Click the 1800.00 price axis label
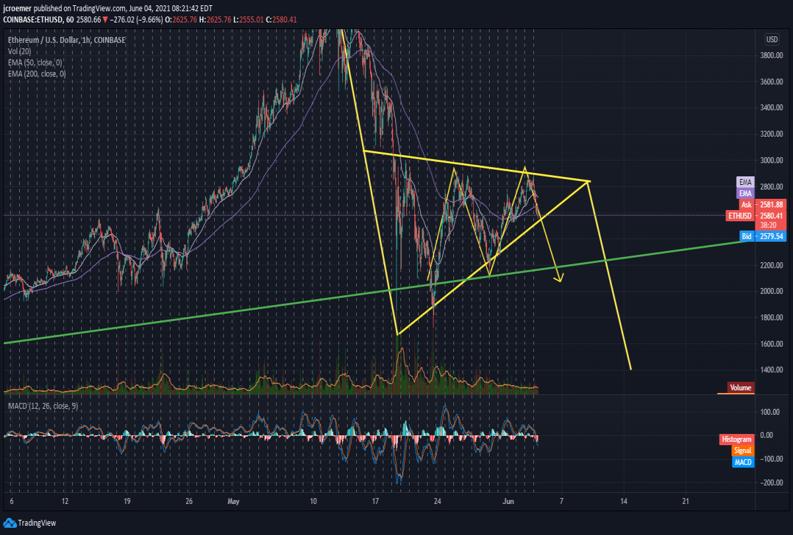The width and height of the screenshot is (793, 535). click(771, 318)
